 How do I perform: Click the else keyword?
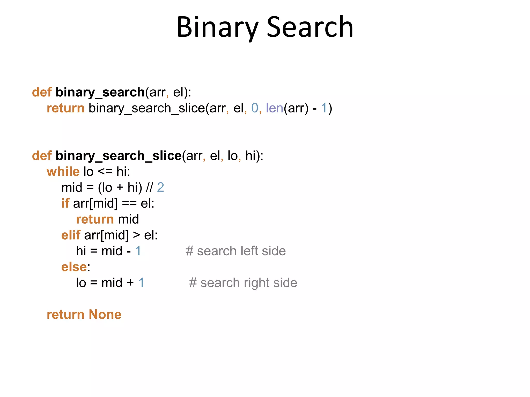coord(74,267)
